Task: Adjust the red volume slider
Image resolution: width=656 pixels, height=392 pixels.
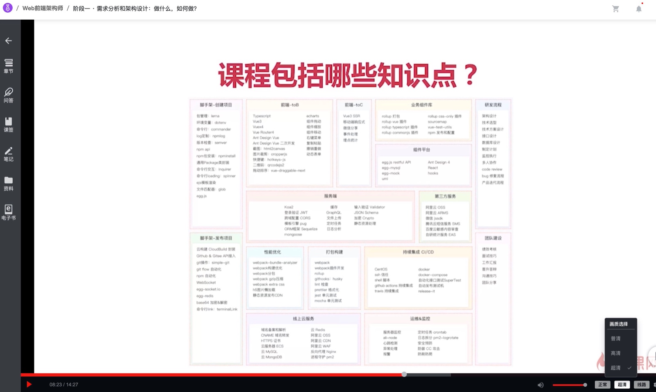Action: [569, 385]
